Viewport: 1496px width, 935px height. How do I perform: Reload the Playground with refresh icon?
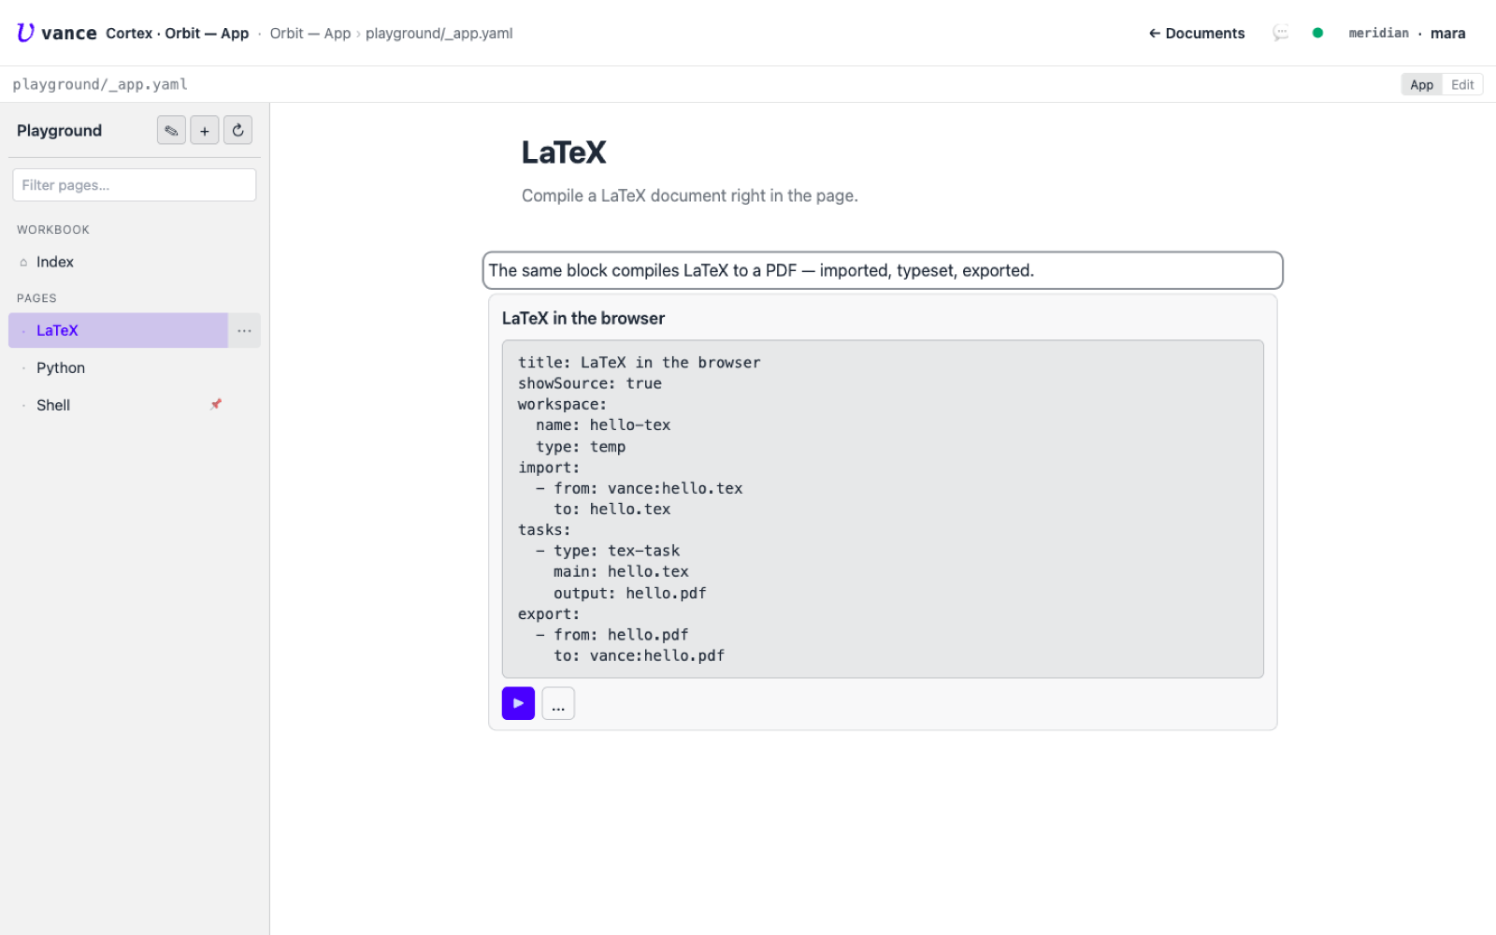(x=238, y=130)
